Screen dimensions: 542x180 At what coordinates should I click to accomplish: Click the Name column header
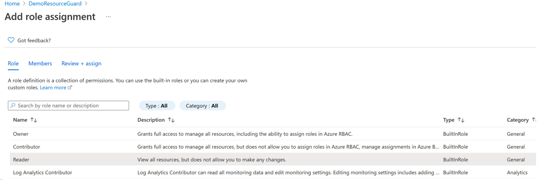tap(20, 120)
